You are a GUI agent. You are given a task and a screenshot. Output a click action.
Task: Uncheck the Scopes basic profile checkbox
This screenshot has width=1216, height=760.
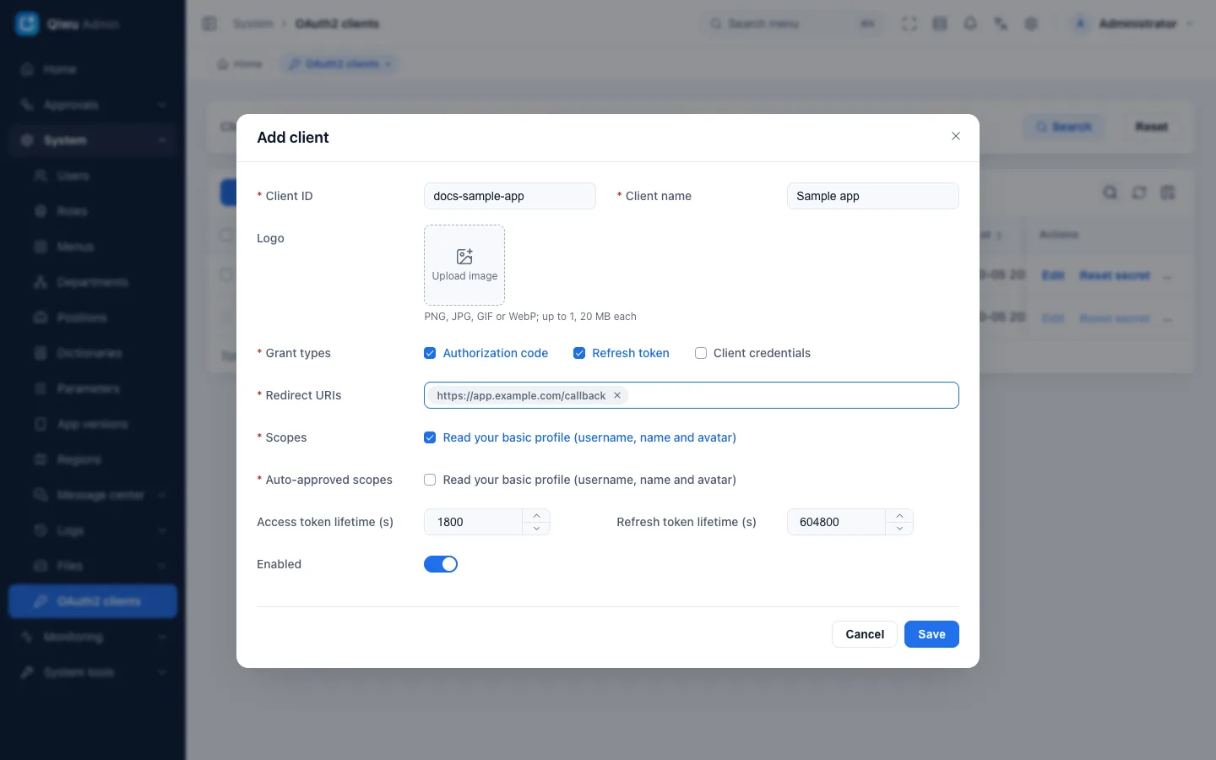click(430, 437)
